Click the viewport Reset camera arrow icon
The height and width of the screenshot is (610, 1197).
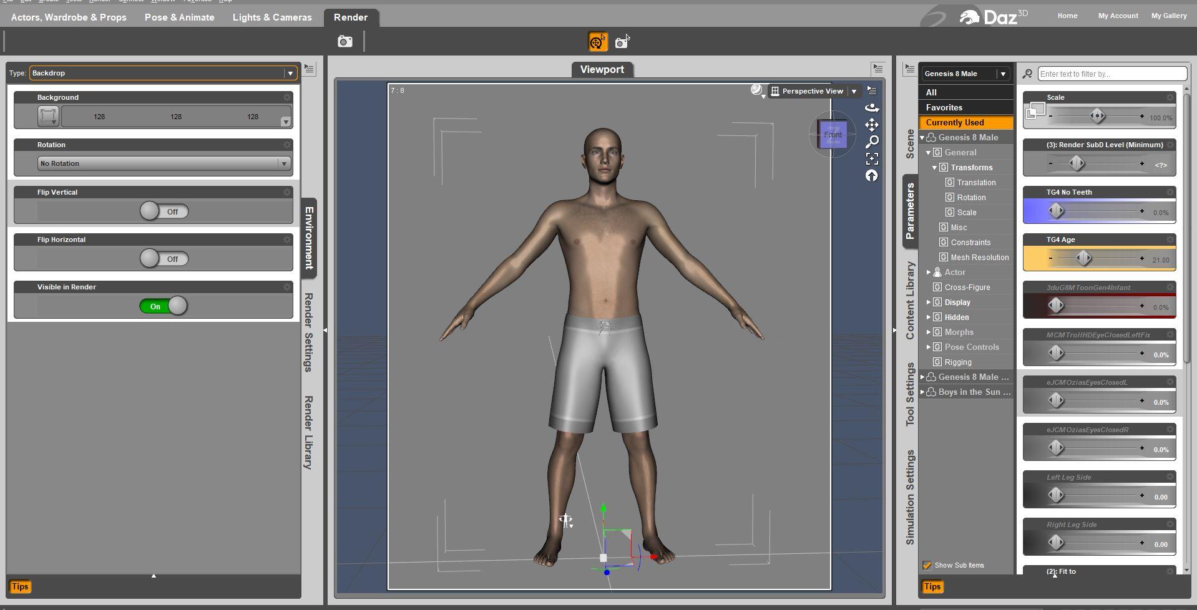pyautogui.click(x=872, y=176)
